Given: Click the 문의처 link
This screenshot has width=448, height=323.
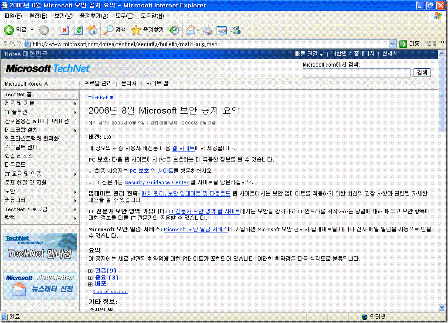Looking at the screenshot, I should point(129,83).
